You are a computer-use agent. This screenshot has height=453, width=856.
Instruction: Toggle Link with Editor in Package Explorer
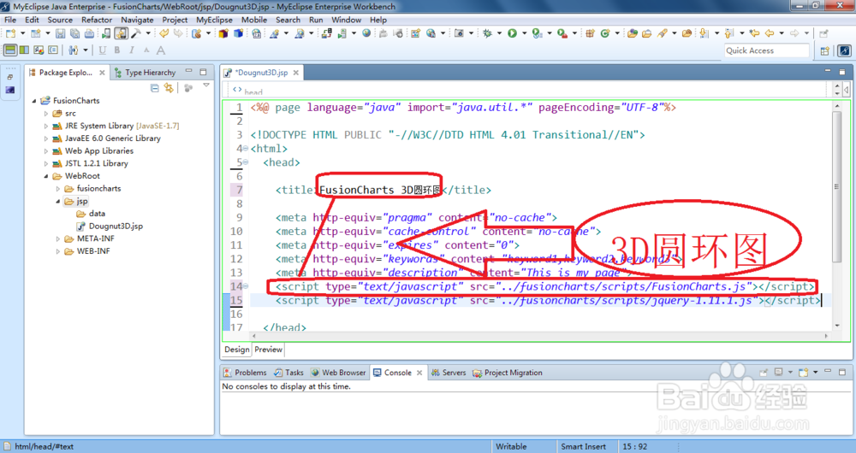pyautogui.click(x=169, y=88)
